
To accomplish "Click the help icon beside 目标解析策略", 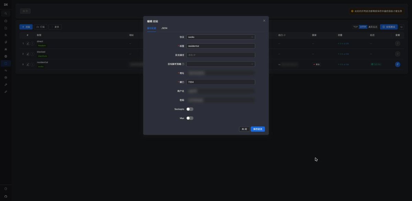I will 183,64.
